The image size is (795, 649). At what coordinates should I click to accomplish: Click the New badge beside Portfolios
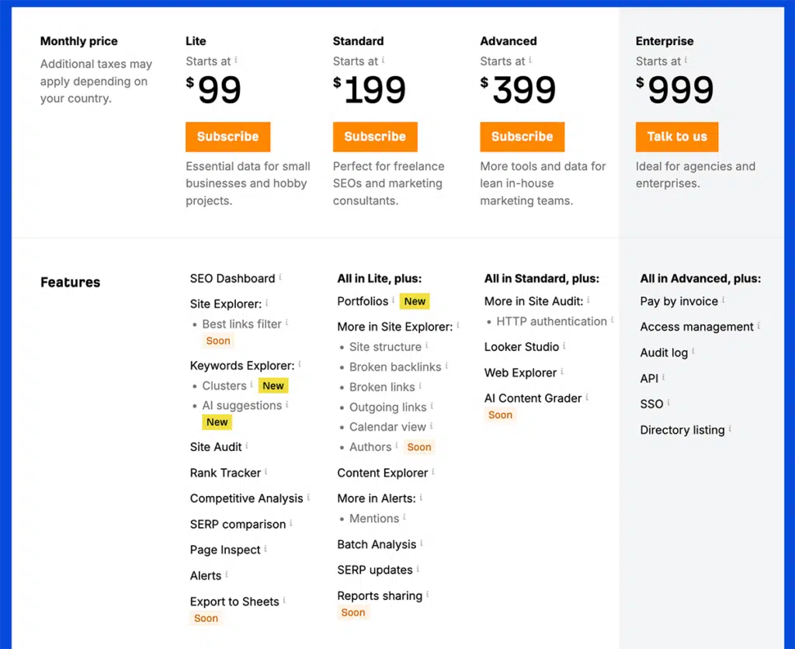415,301
